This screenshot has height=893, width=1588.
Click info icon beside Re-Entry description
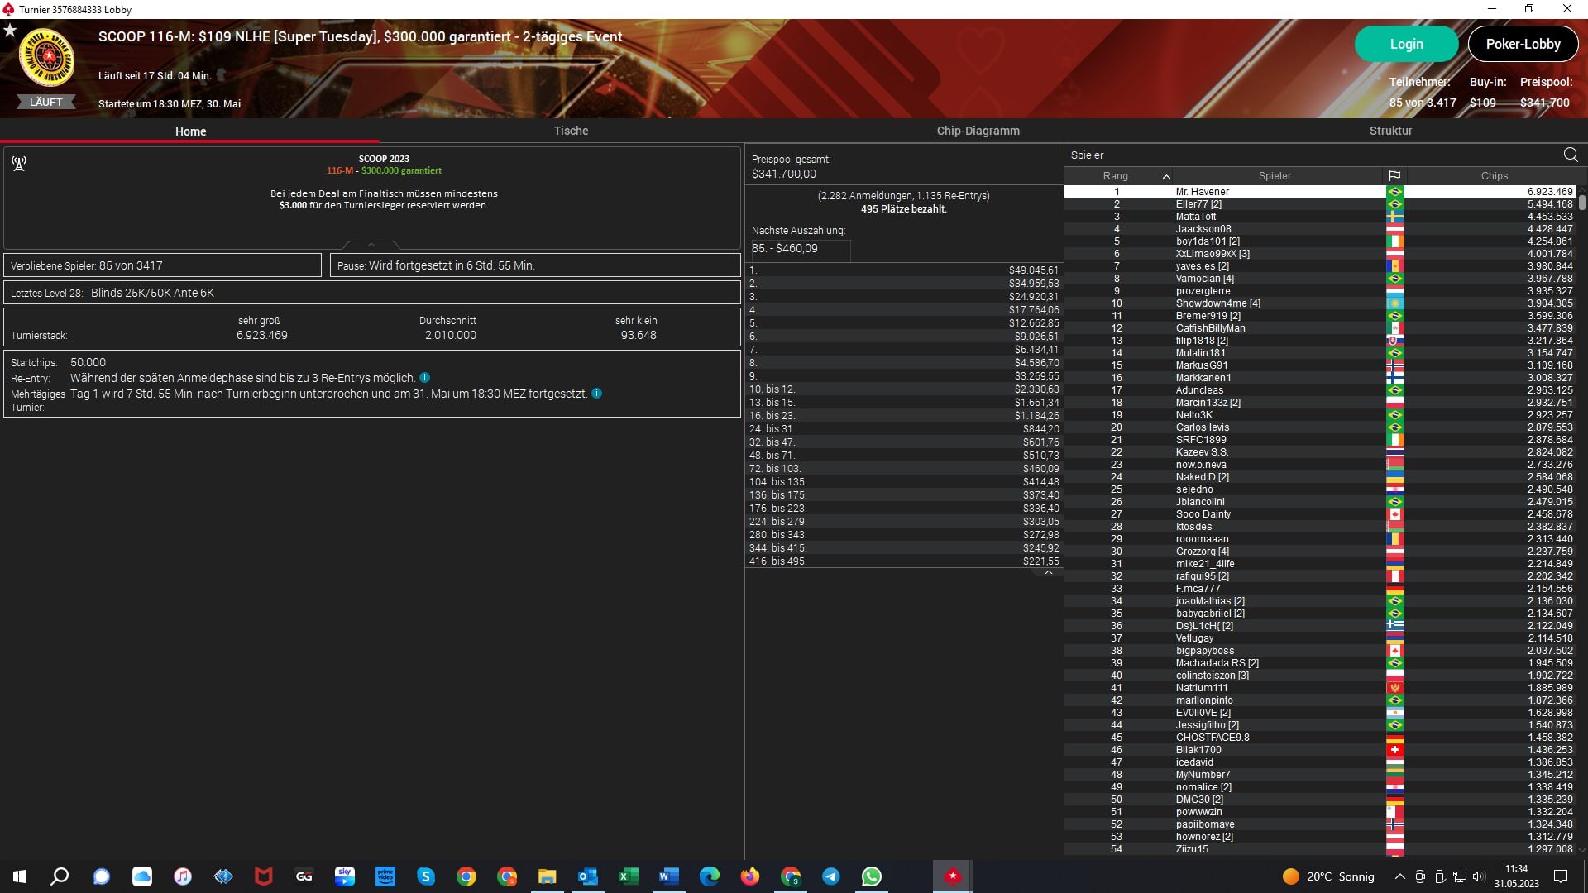tap(424, 378)
